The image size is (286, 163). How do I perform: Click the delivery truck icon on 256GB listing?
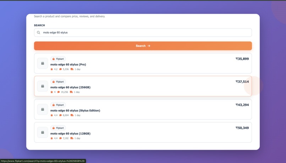coord(71,92)
